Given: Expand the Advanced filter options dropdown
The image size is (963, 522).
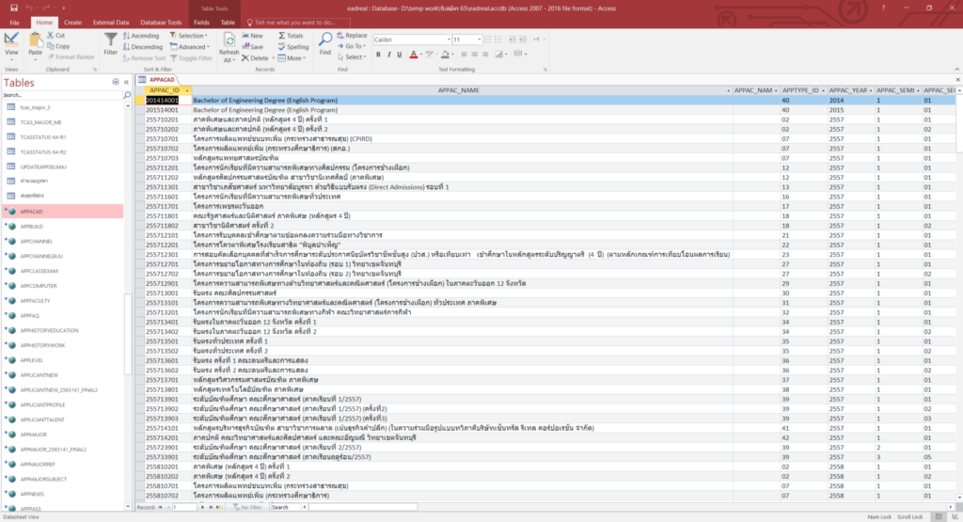Looking at the screenshot, I should pyautogui.click(x=210, y=46).
